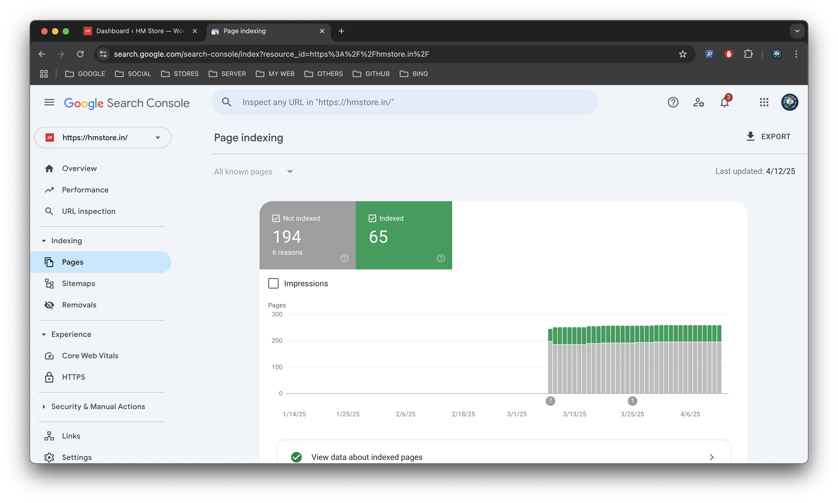
Task: Open the bookmarks apps grid icon
Action: point(44,74)
